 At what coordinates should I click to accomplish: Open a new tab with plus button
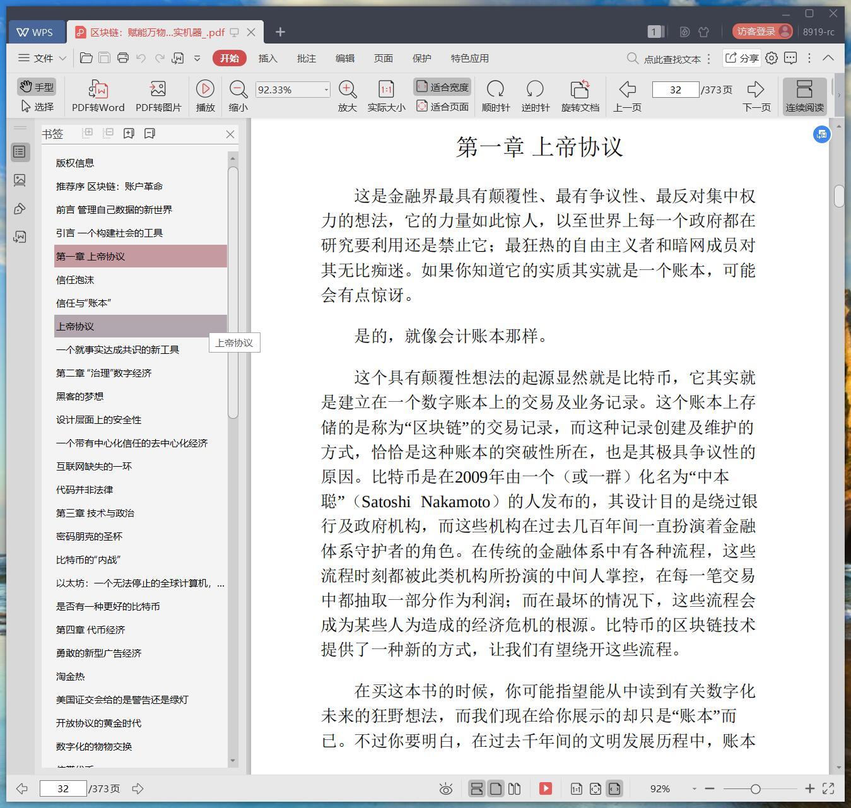coord(280,32)
